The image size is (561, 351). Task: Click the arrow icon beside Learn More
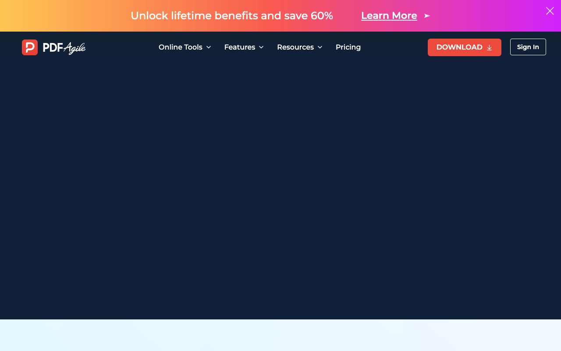point(427,16)
